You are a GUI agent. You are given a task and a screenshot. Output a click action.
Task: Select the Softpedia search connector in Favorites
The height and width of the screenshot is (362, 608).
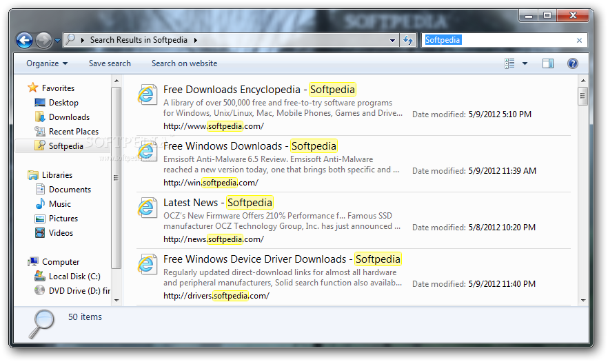(x=66, y=146)
